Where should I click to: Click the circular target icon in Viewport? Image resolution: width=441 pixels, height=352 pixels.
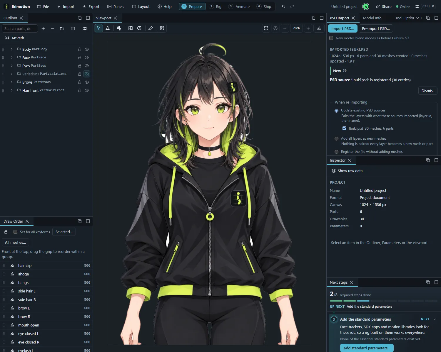click(275, 28)
